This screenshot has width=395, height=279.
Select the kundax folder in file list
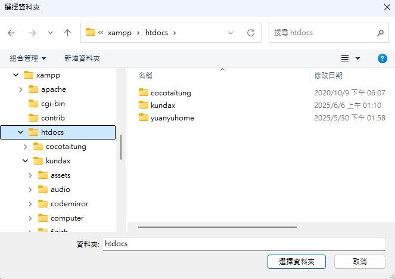coord(163,105)
